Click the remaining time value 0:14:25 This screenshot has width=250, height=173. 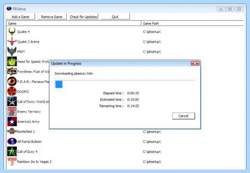(133, 106)
